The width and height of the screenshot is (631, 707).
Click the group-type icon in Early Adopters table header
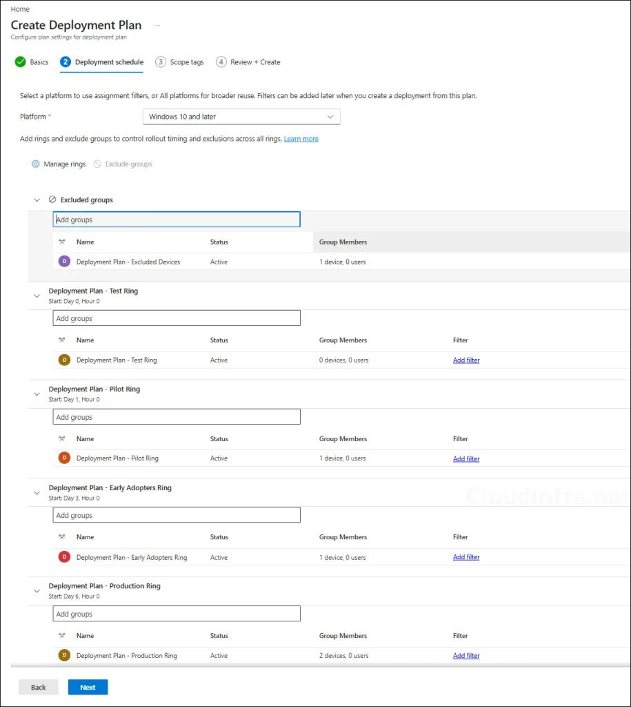[x=61, y=537]
